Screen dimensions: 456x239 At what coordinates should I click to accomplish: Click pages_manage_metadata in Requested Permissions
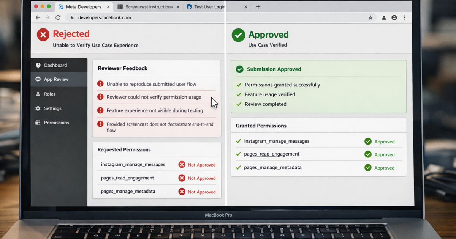pos(128,191)
